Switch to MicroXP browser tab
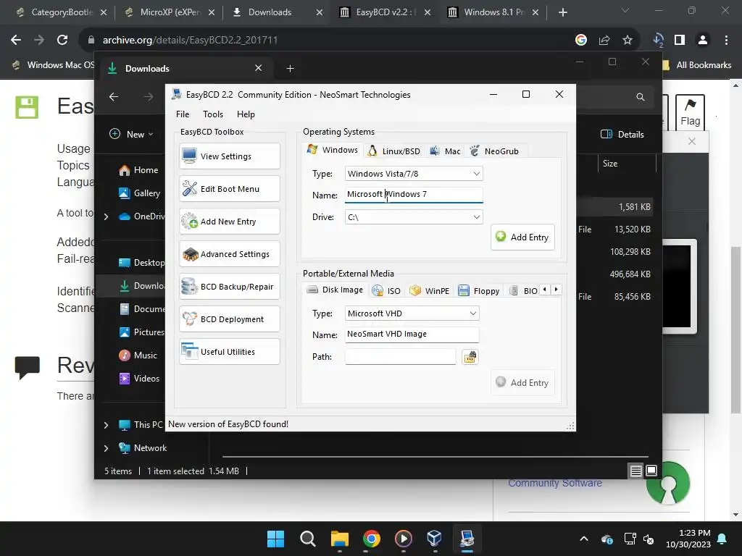 170,12
